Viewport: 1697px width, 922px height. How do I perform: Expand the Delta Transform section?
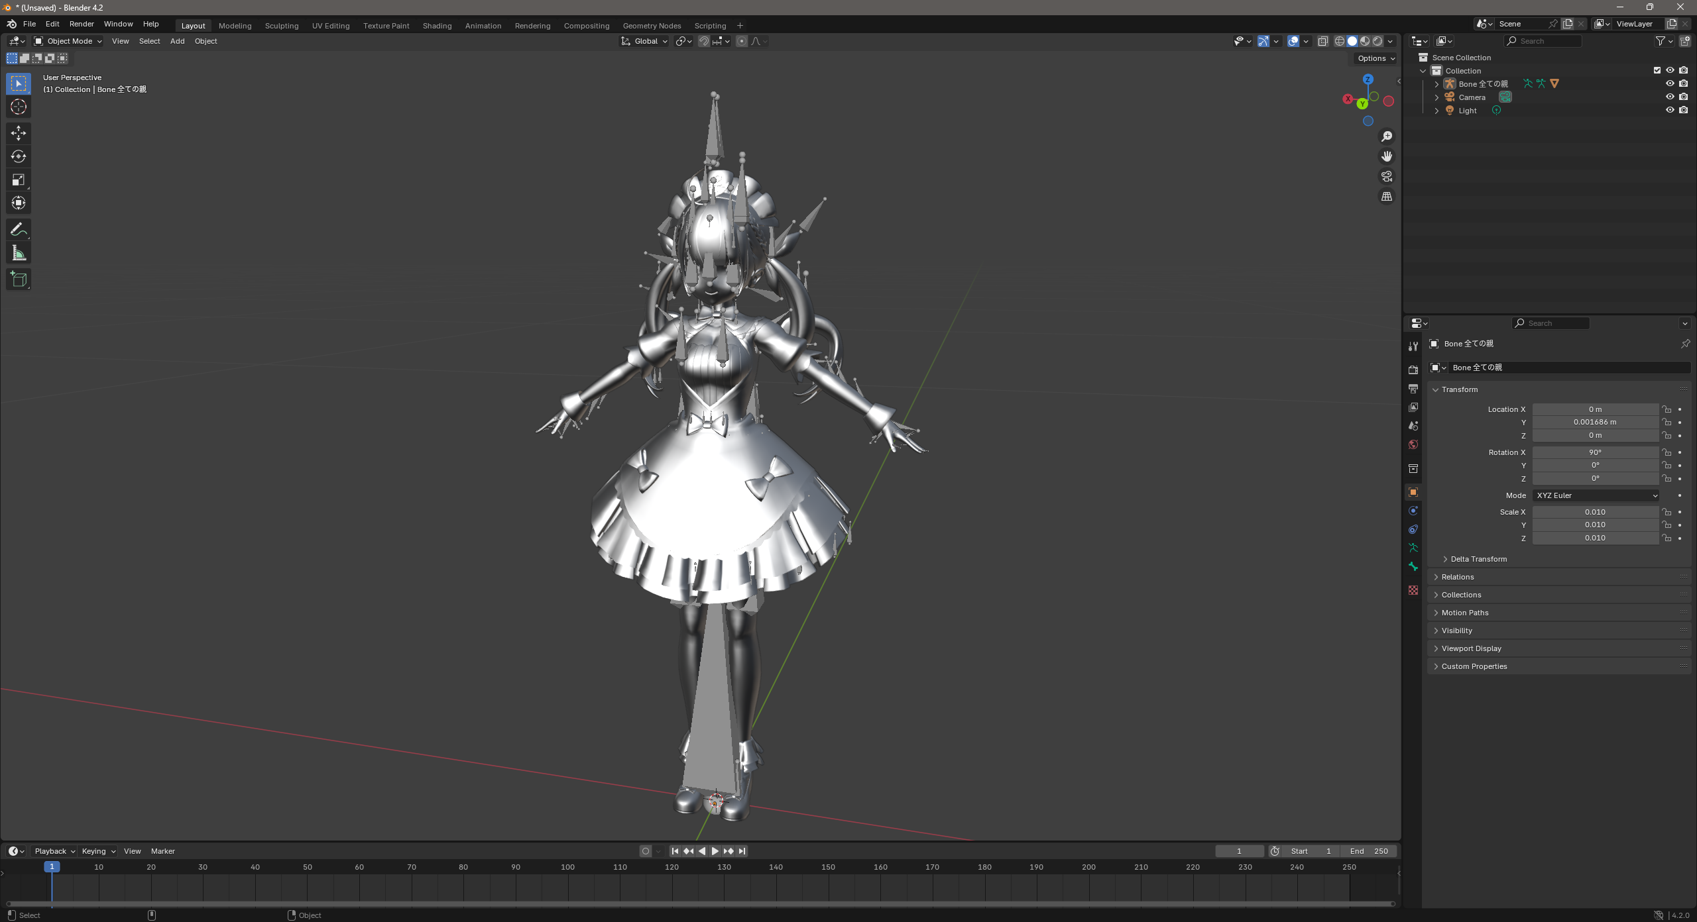pyautogui.click(x=1478, y=559)
